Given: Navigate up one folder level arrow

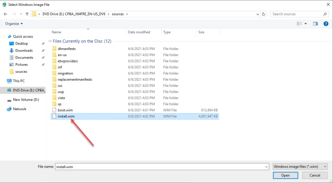Looking at the screenshot, I should pyautogui.click(x=27, y=14).
